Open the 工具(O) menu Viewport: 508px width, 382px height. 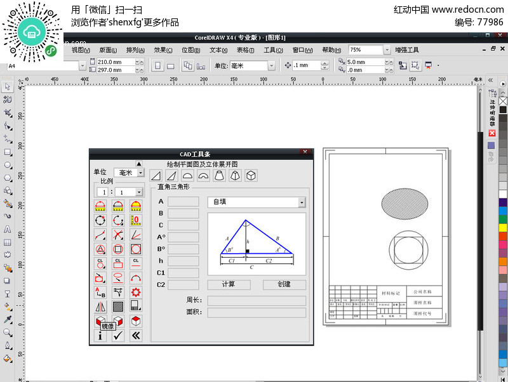(274, 50)
